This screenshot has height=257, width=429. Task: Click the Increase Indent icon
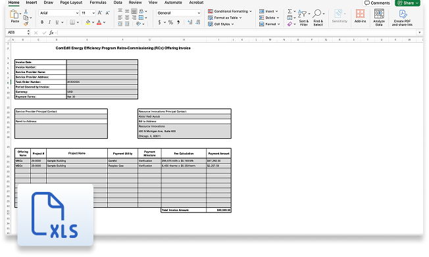127,24
